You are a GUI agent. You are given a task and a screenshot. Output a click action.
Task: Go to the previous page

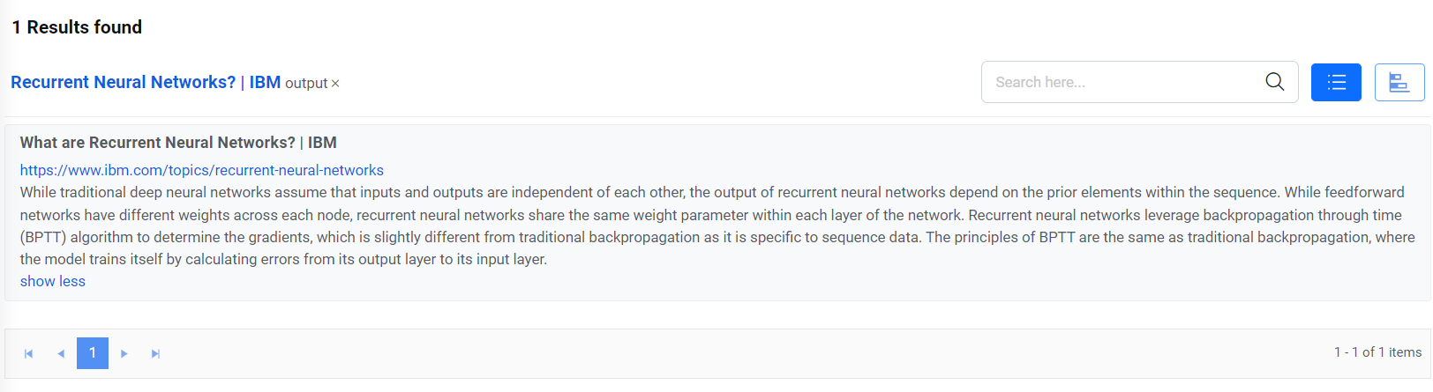click(x=61, y=353)
